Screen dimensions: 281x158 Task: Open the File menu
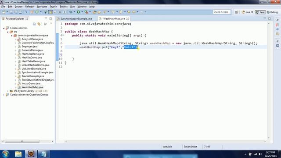tap(3, 7)
